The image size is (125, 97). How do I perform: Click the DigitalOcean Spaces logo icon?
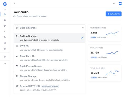pos(17,66)
